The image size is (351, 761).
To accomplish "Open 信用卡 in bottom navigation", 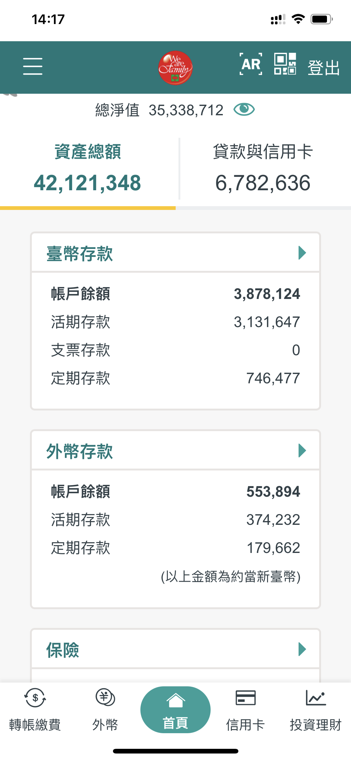I will click(x=246, y=710).
